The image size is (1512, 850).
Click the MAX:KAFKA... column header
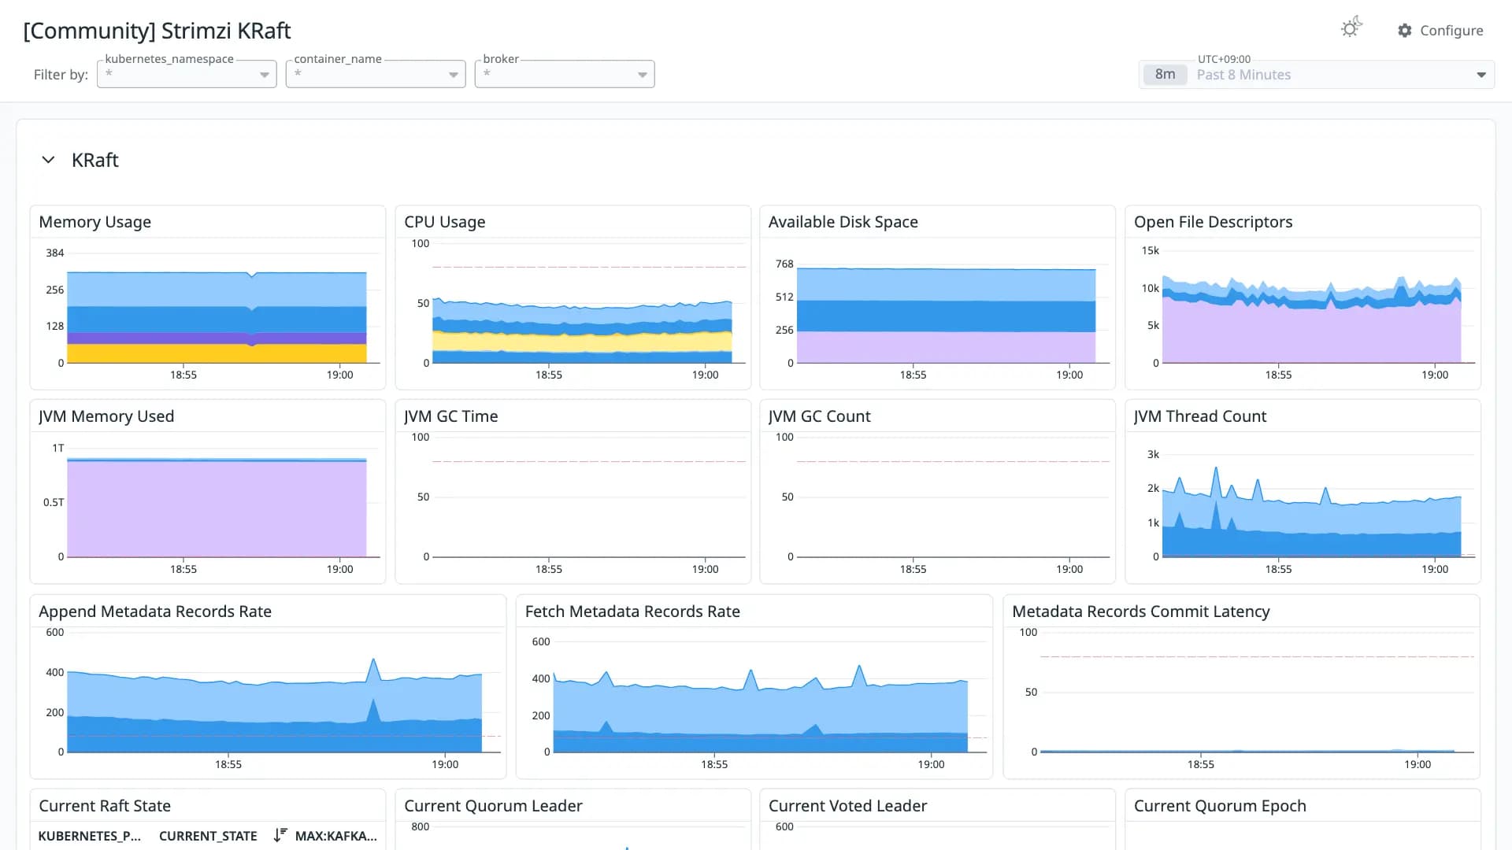click(x=336, y=836)
